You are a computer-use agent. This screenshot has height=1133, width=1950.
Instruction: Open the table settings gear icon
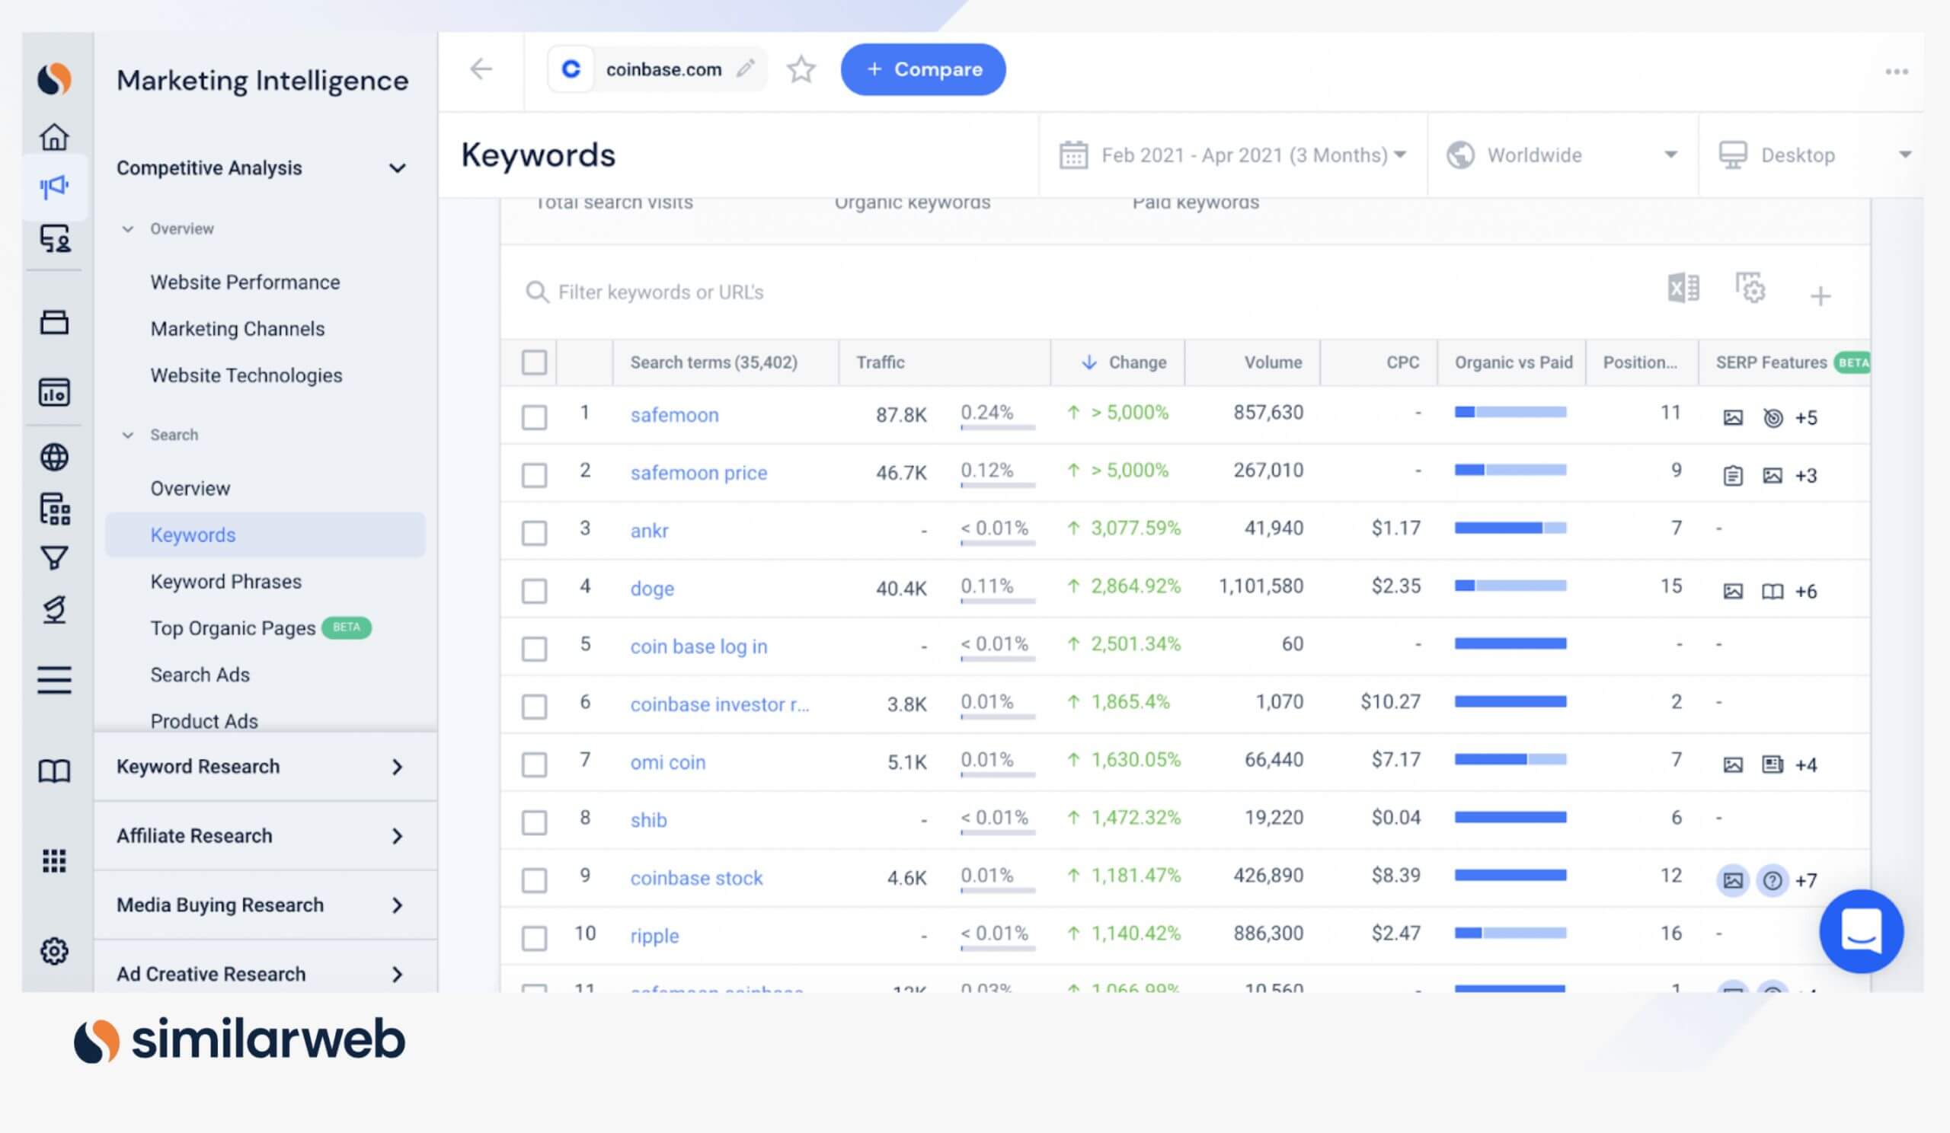point(1751,289)
